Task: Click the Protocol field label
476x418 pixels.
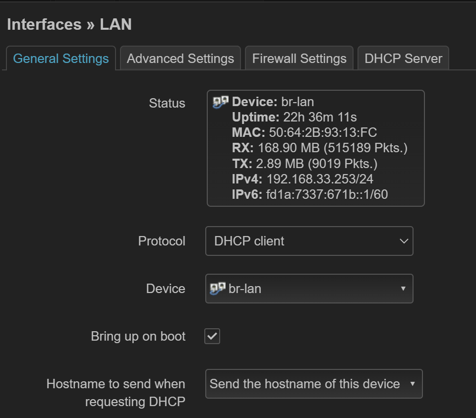Action: point(162,241)
